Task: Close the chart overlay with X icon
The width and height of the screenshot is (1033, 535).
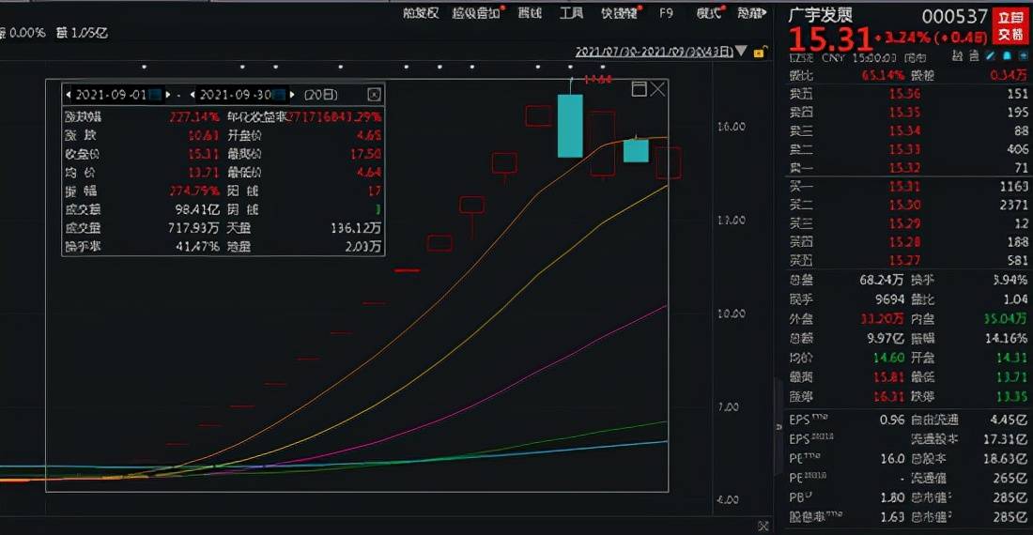Action: click(658, 89)
